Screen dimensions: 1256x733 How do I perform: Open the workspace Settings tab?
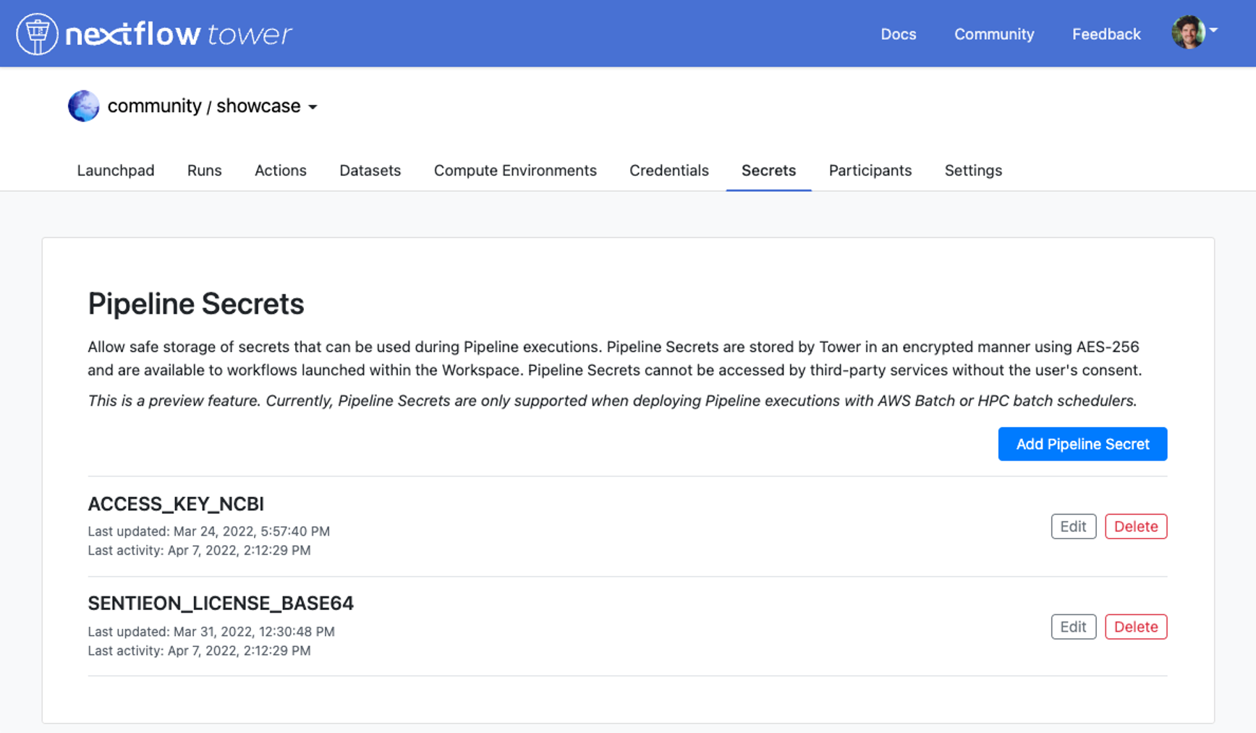[x=973, y=171]
